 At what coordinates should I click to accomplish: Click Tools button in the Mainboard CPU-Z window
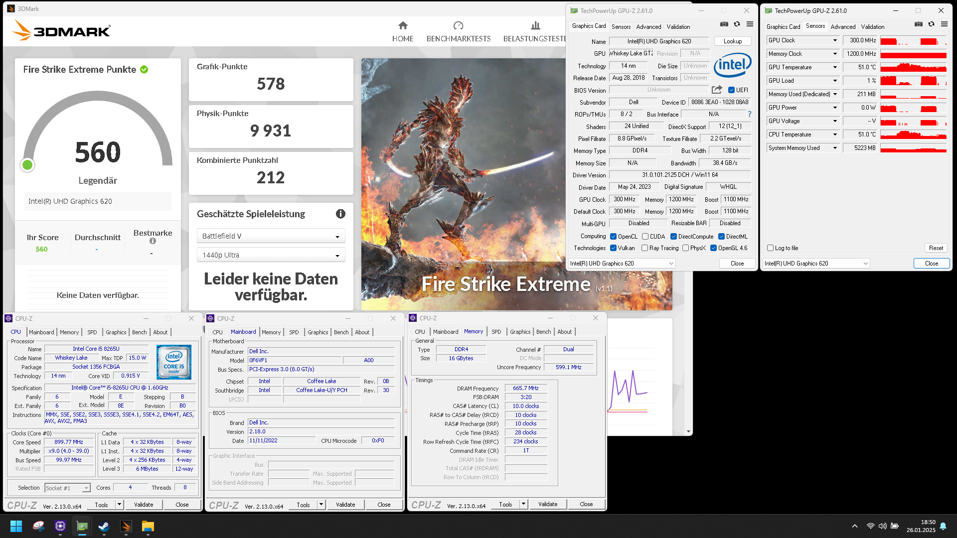point(303,505)
